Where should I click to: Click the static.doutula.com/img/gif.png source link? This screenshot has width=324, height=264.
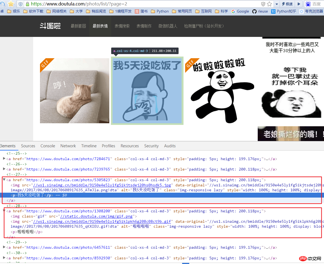pos(96,216)
